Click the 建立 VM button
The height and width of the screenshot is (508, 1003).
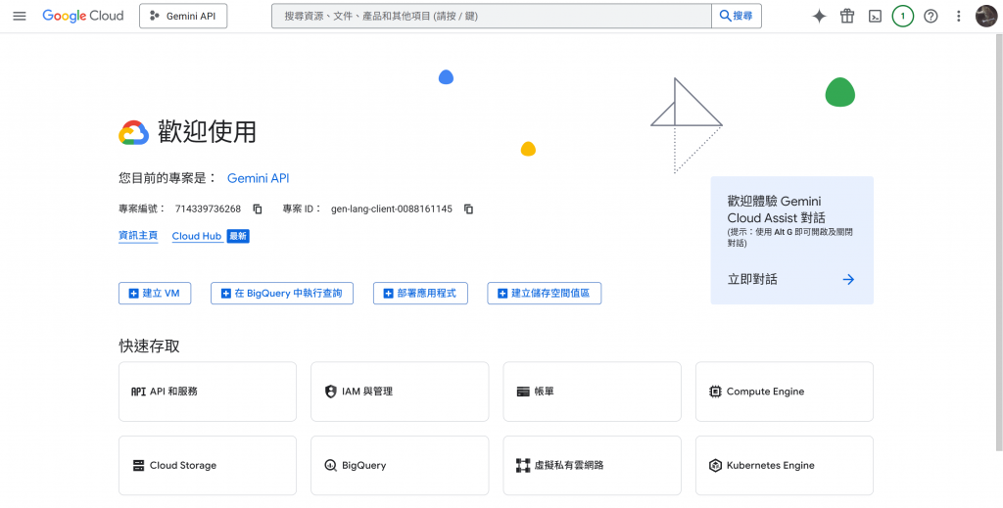[x=155, y=294]
